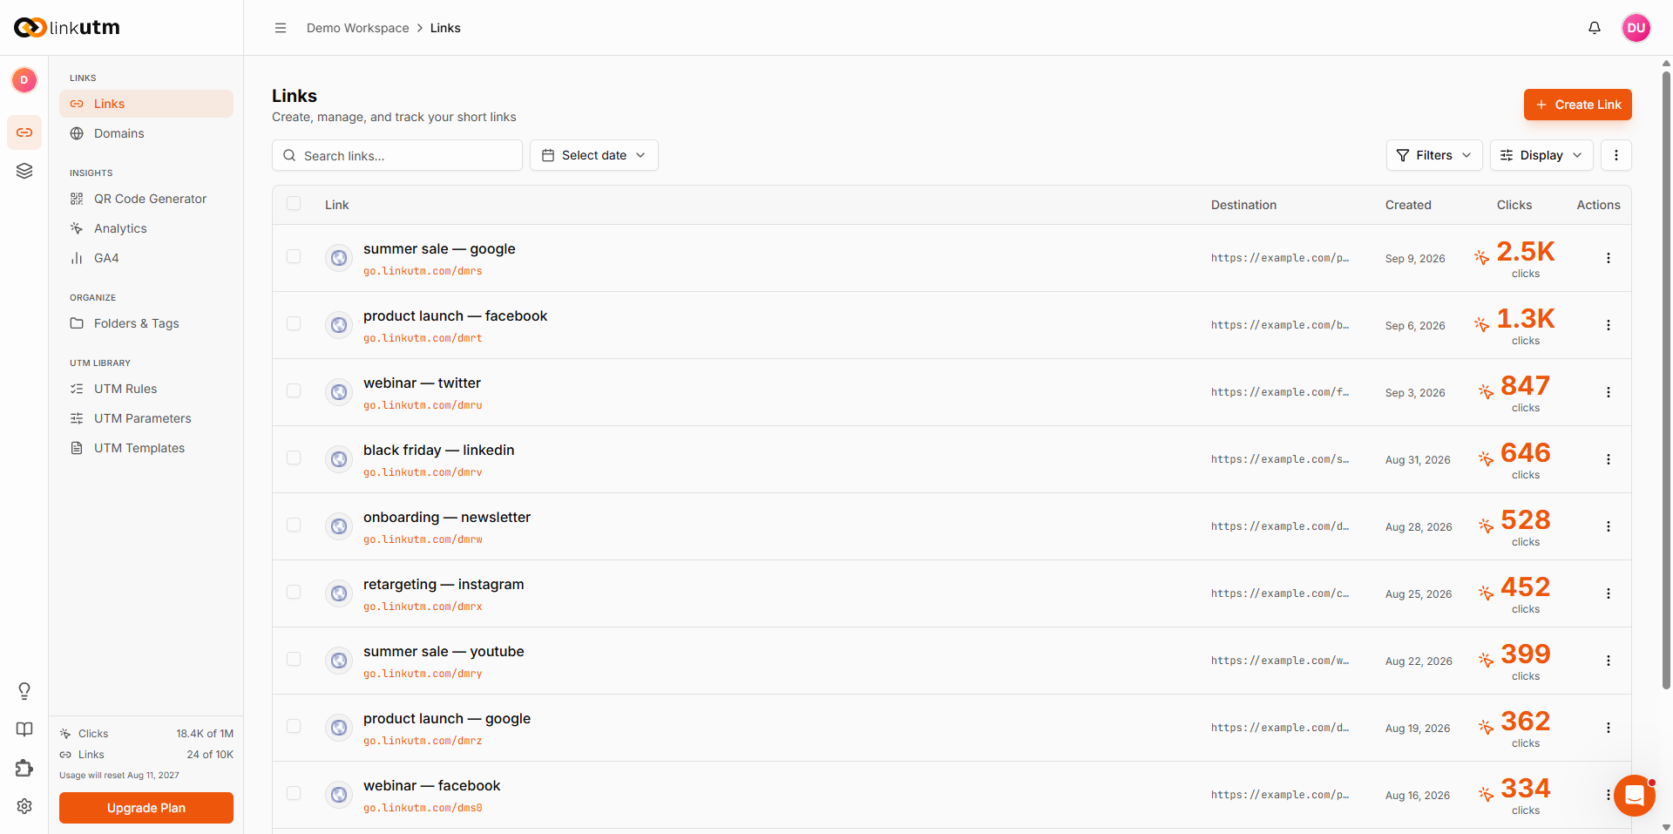Screen dimensions: 1673x834
Task: Check the webinar — twitter row checkbox
Action: (294, 391)
